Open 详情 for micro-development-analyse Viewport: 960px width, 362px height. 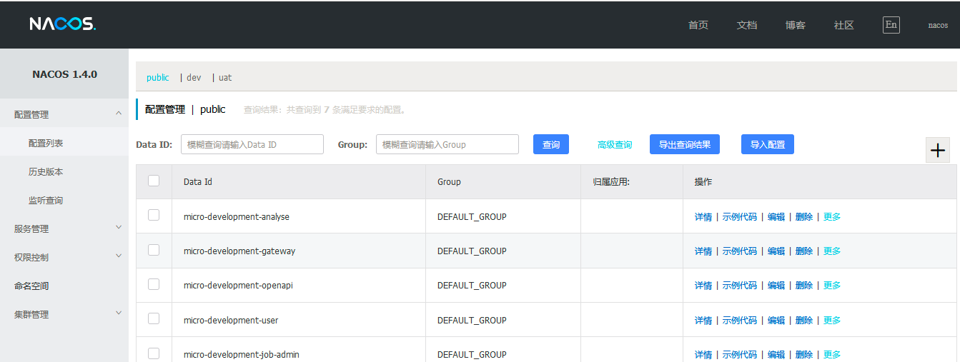click(703, 216)
